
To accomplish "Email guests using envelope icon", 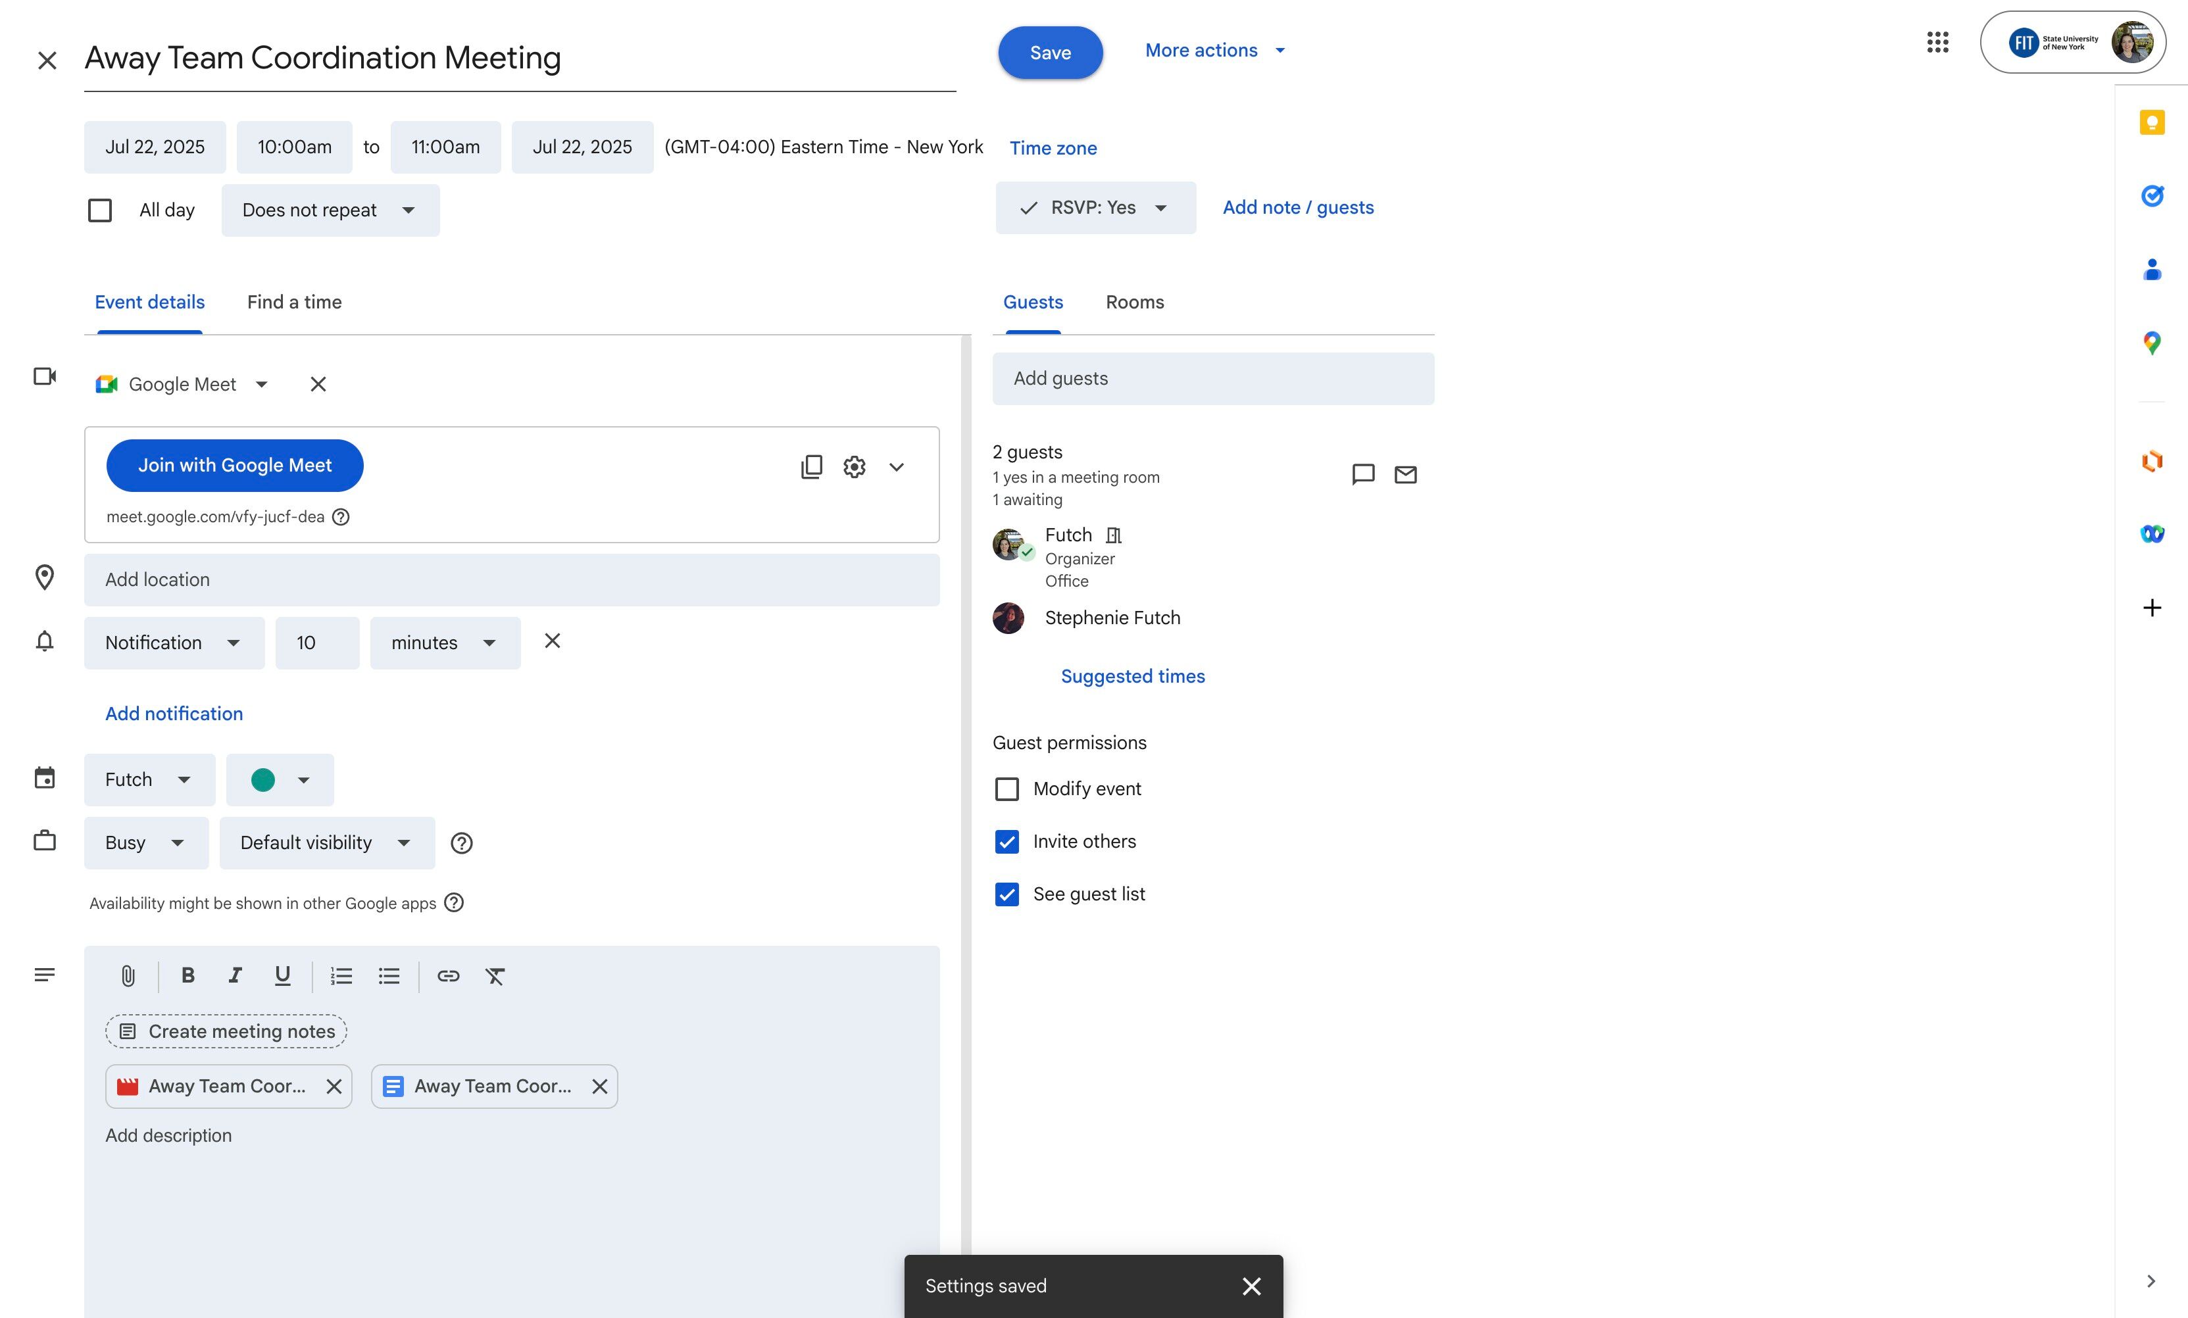I will (x=1405, y=475).
